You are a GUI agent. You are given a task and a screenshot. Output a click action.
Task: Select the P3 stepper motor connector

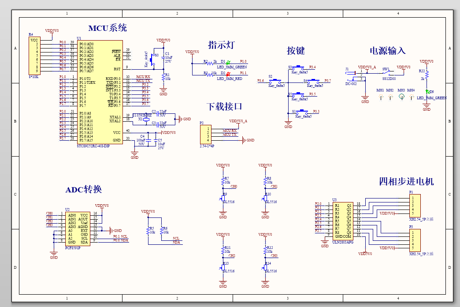415,240
